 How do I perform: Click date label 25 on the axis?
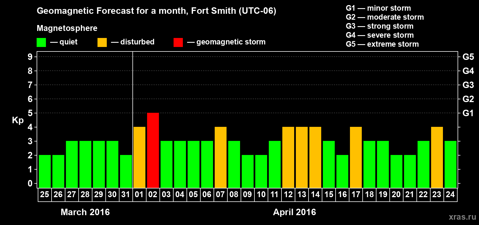(45, 194)
